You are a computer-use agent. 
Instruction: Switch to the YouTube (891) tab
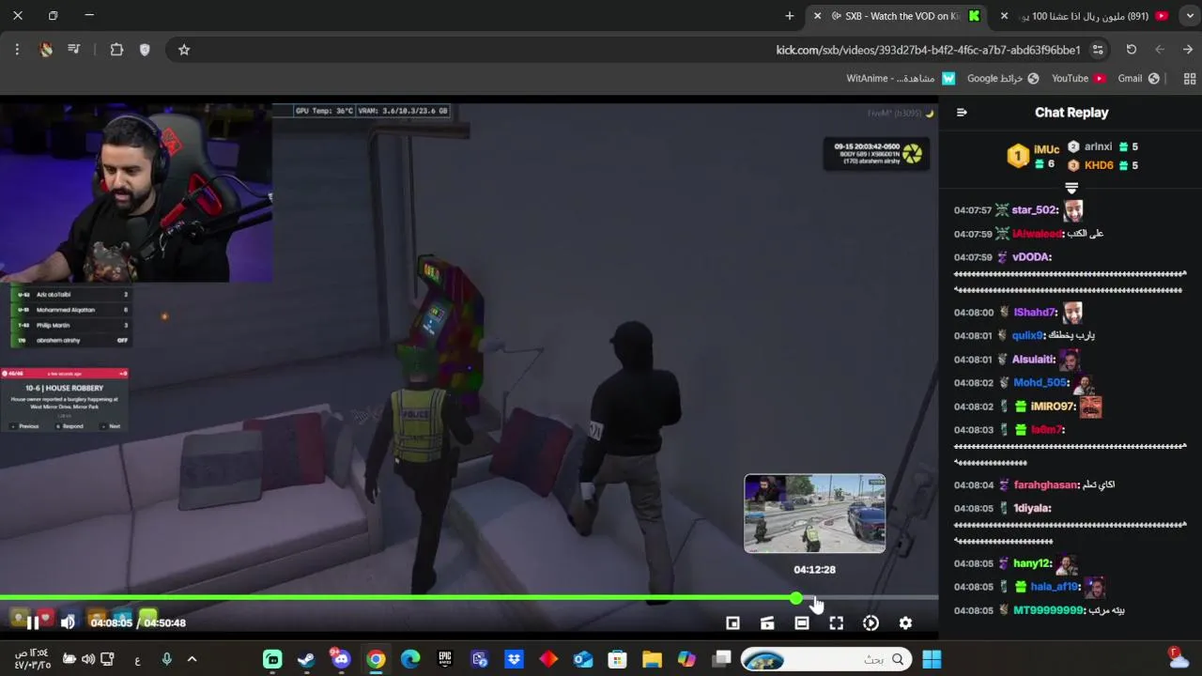point(1085,16)
